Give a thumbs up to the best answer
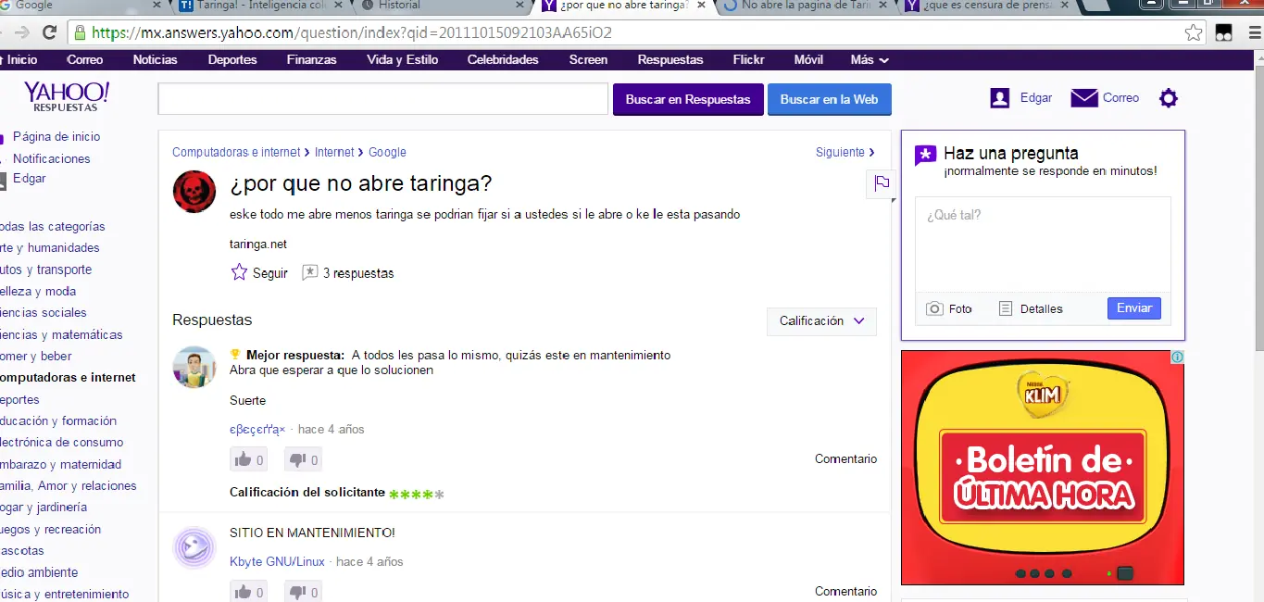Image resolution: width=1264 pixels, height=602 pixels. click(248, 458)
